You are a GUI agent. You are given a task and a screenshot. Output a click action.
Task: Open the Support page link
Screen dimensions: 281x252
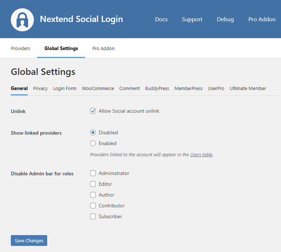(192, 19)
